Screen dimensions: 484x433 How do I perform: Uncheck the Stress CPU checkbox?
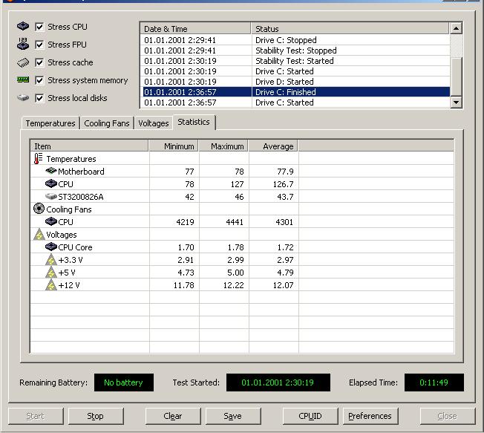pos(39,27)
